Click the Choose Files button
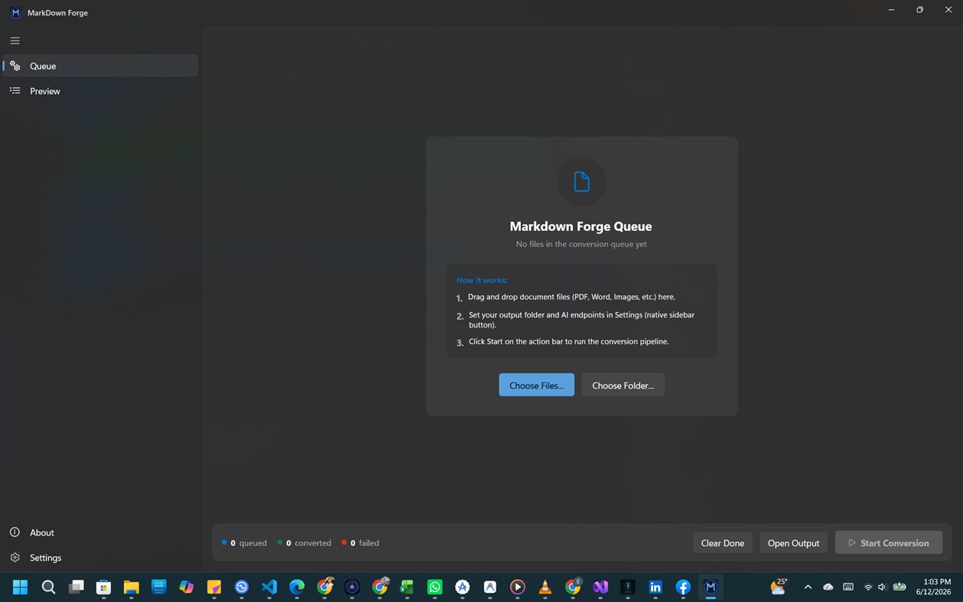Screen dimensions: 963x602 (x=536, y=385)
